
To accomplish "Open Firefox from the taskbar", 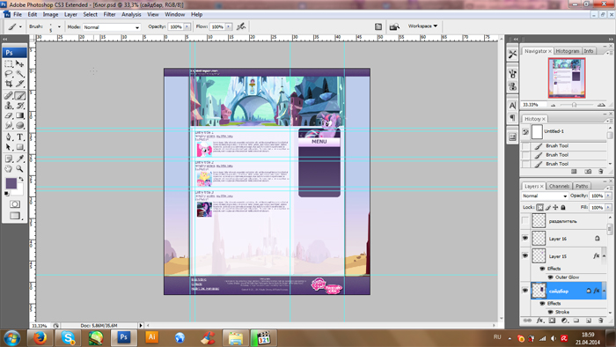I will click(40, 338).
